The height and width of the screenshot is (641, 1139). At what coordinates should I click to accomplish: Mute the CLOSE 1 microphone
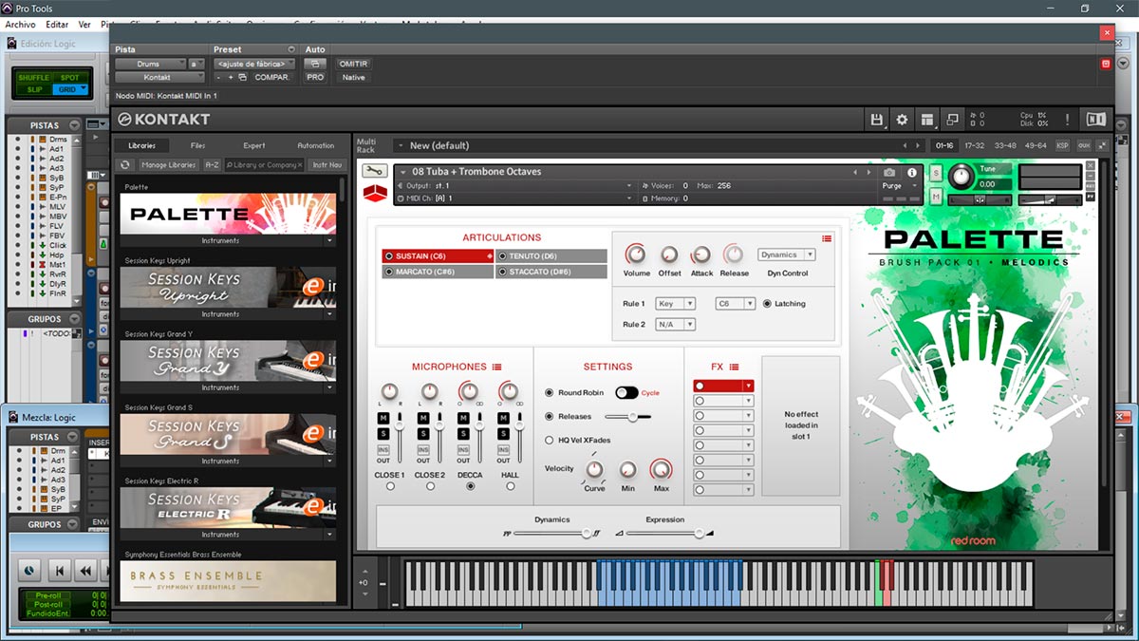383,419
